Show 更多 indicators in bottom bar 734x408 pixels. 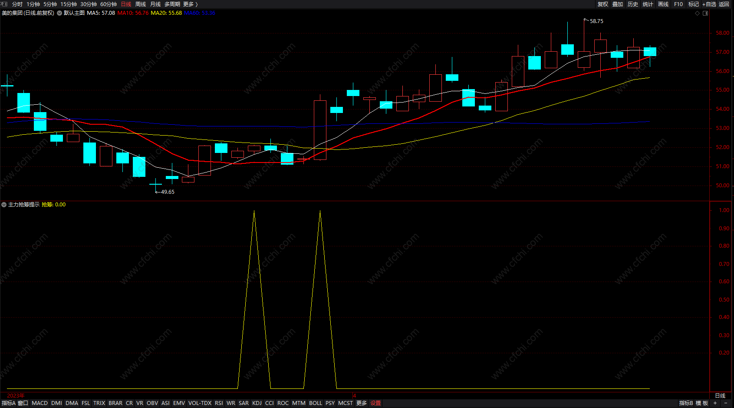[x=362, y=403]
